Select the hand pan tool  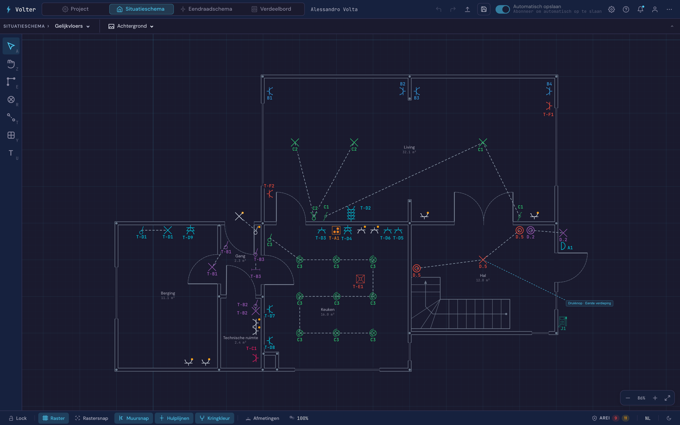click(x=11, y=64)
